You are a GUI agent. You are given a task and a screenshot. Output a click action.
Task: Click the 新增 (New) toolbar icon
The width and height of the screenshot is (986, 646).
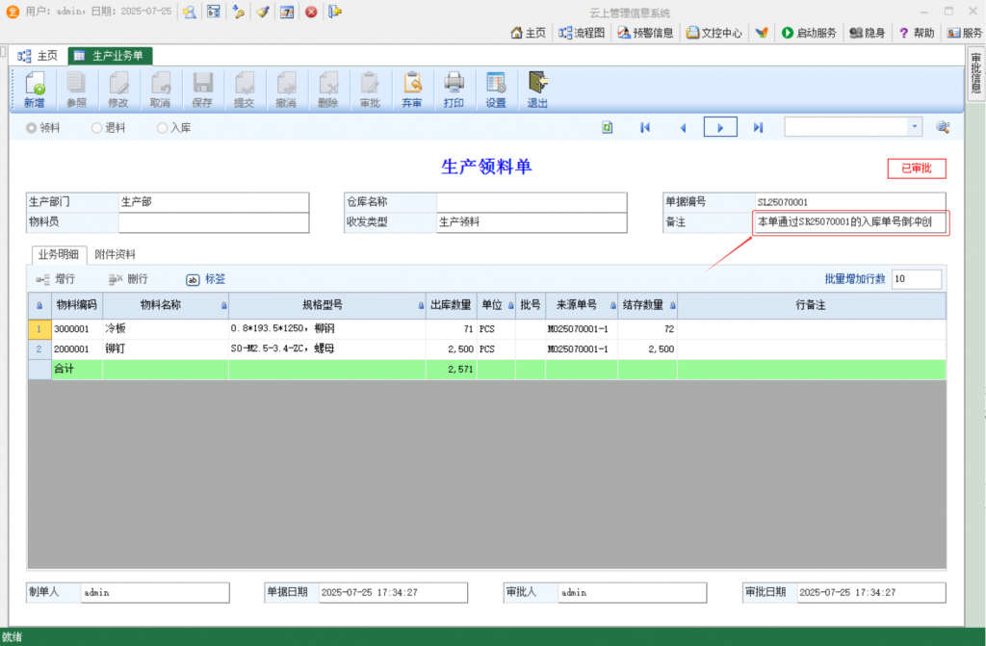(x=35, y=90)
